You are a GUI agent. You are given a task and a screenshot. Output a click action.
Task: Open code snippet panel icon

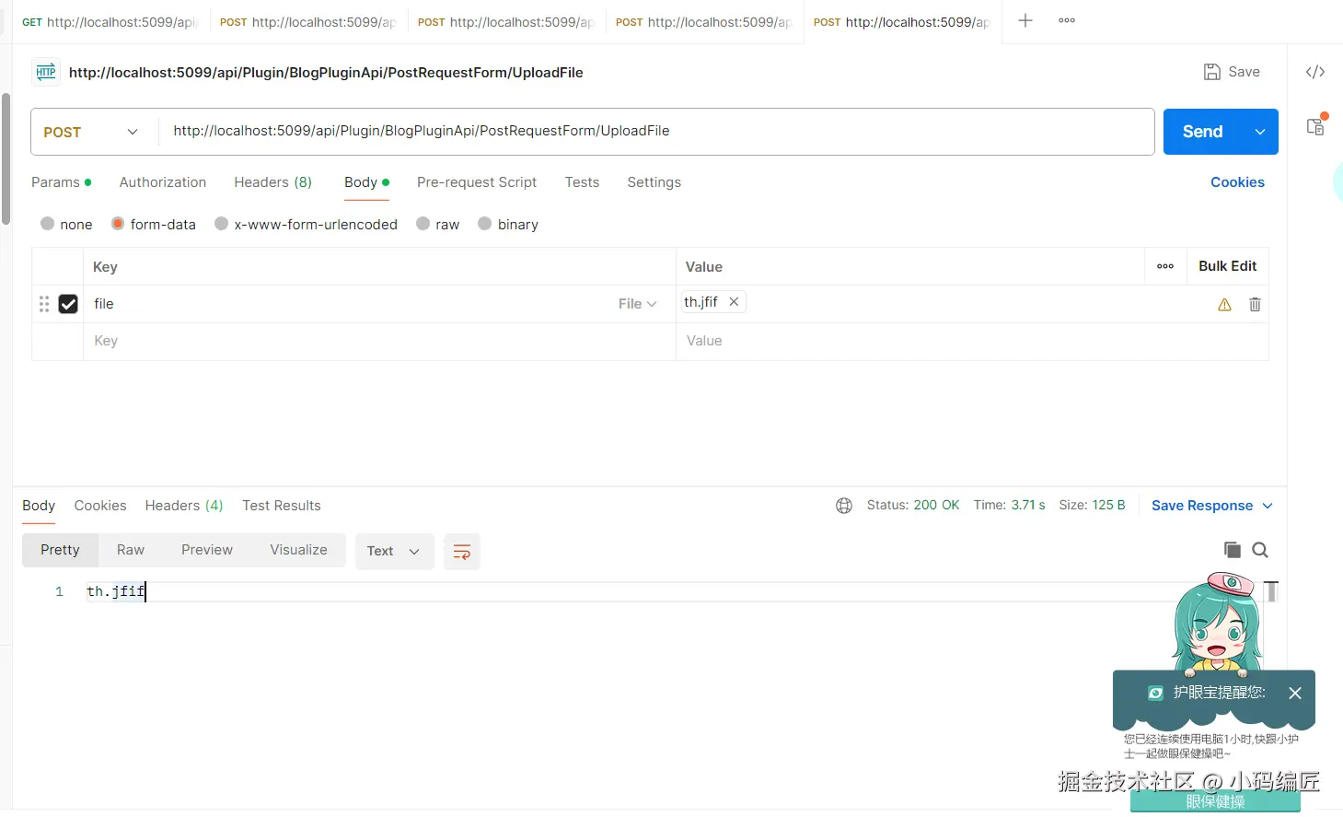(1315, 72)
